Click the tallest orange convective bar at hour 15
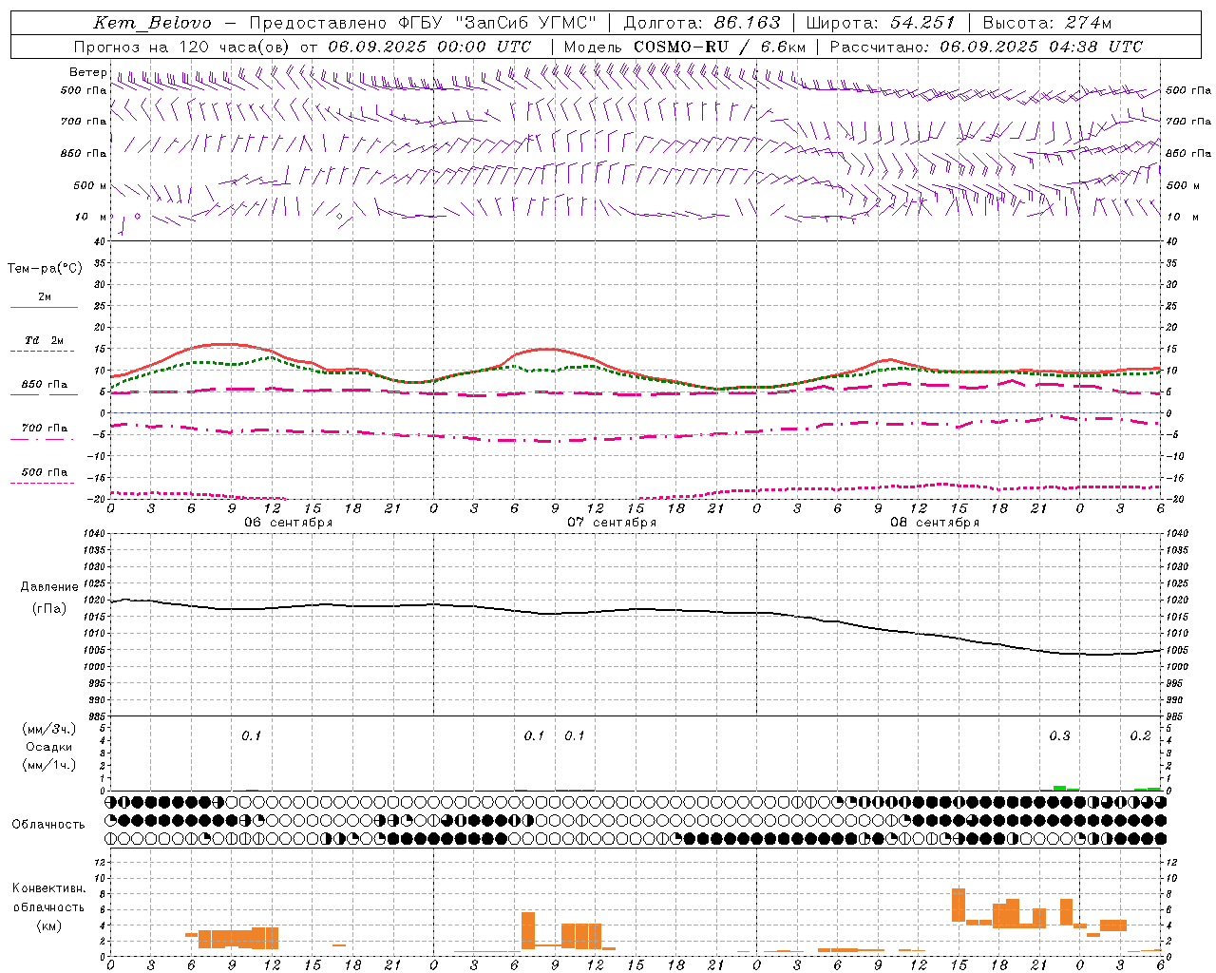The width and height of the screenshot is (1216, 973). coord(959,905)
